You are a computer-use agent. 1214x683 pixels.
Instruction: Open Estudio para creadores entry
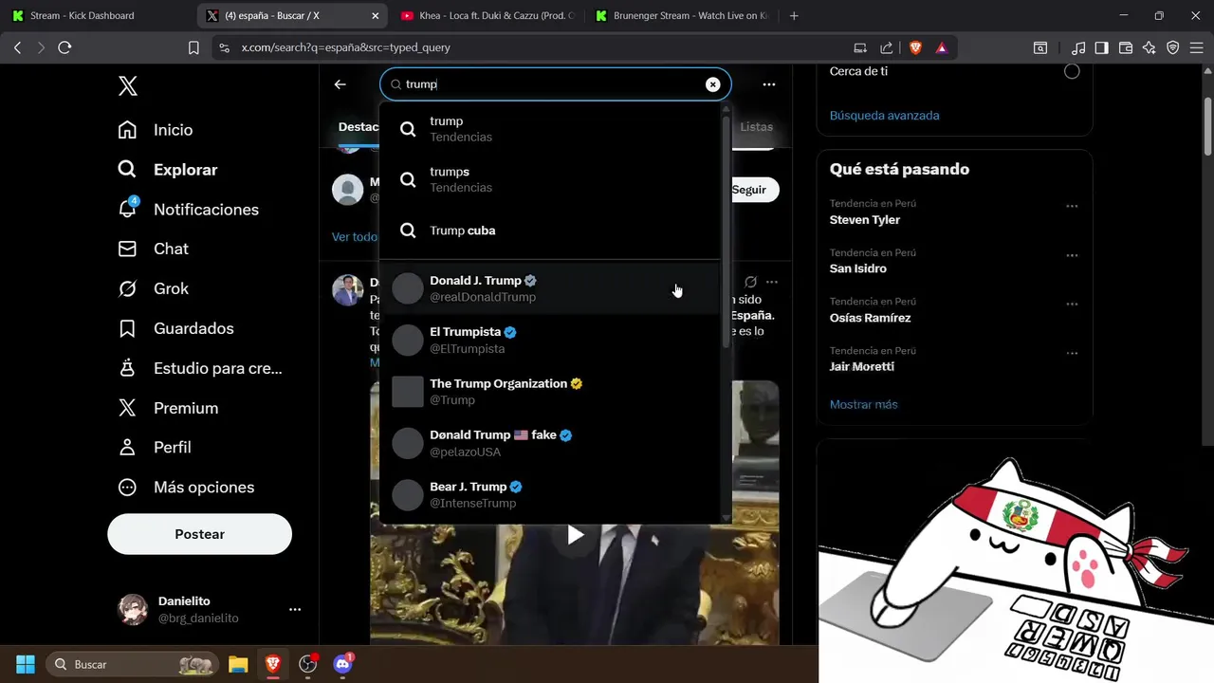[200, 368]
